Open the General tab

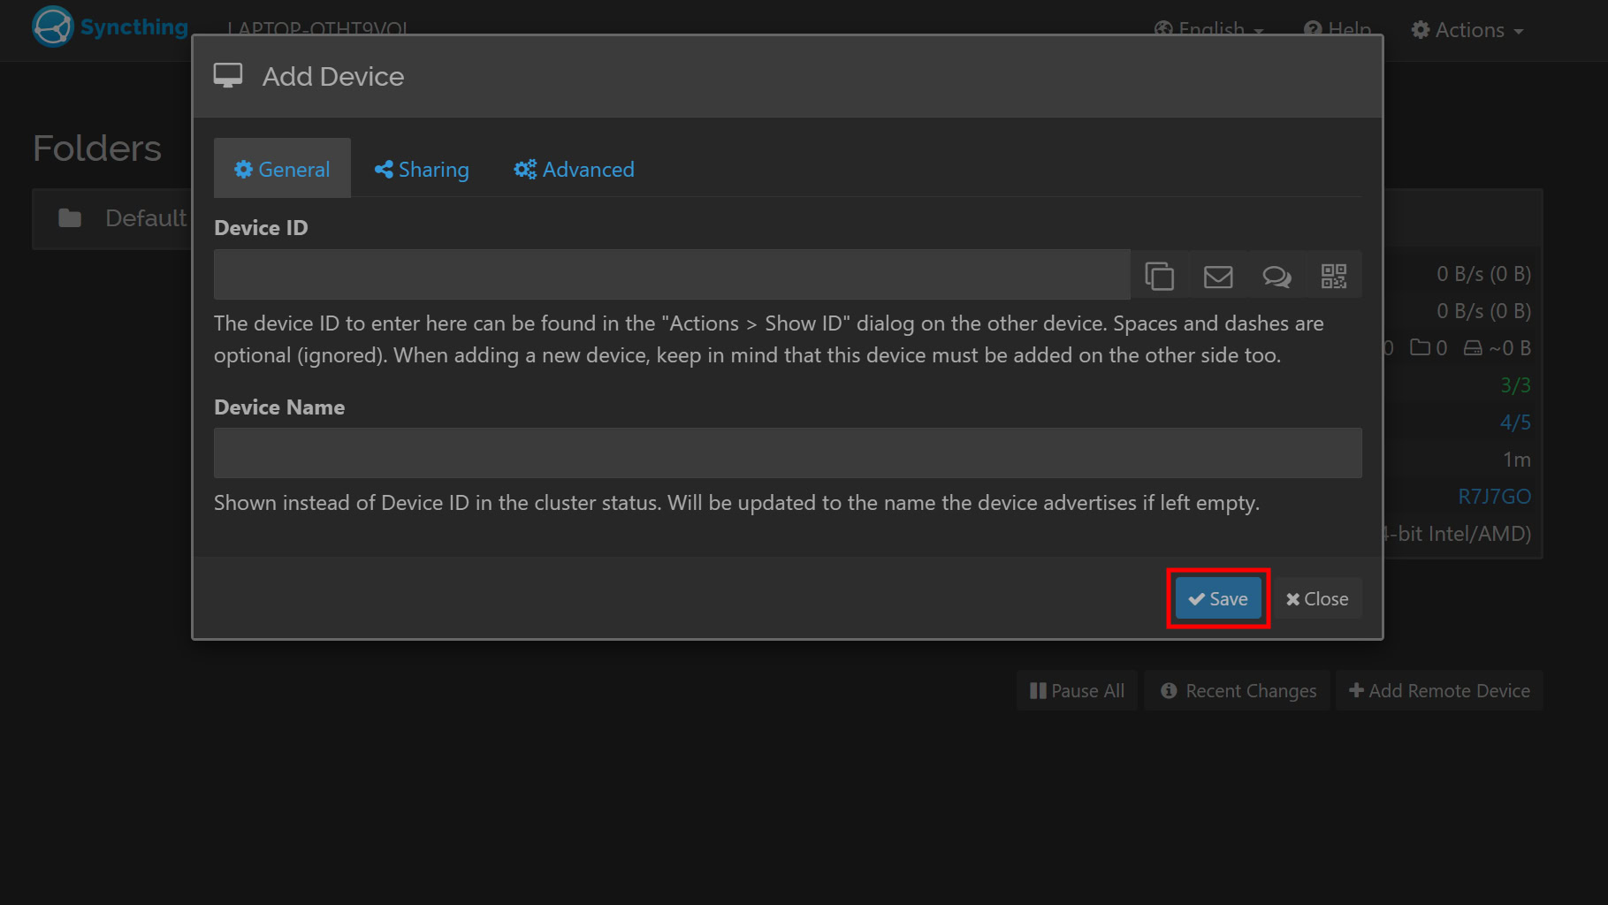[x=282, y=169]
